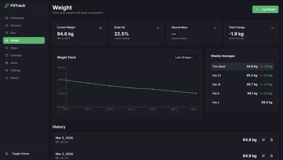Click the Feb 5 data point on chart
This screenshot has width=283, height=160.
[67, 80]
